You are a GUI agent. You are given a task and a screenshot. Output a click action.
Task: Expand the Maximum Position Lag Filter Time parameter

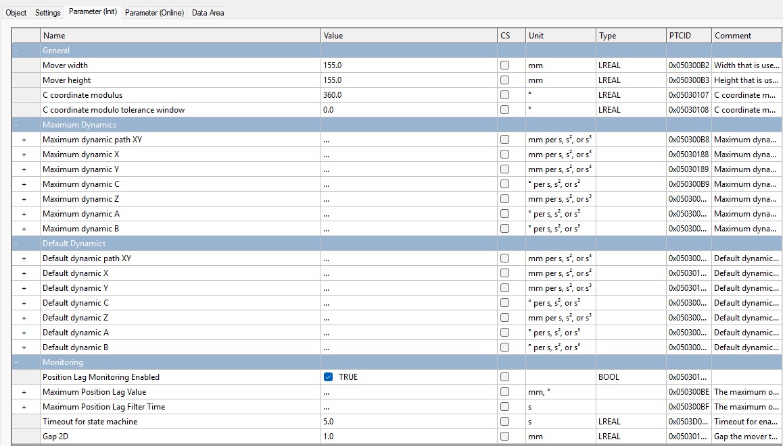pyautogui.click(x=24, y=406)
